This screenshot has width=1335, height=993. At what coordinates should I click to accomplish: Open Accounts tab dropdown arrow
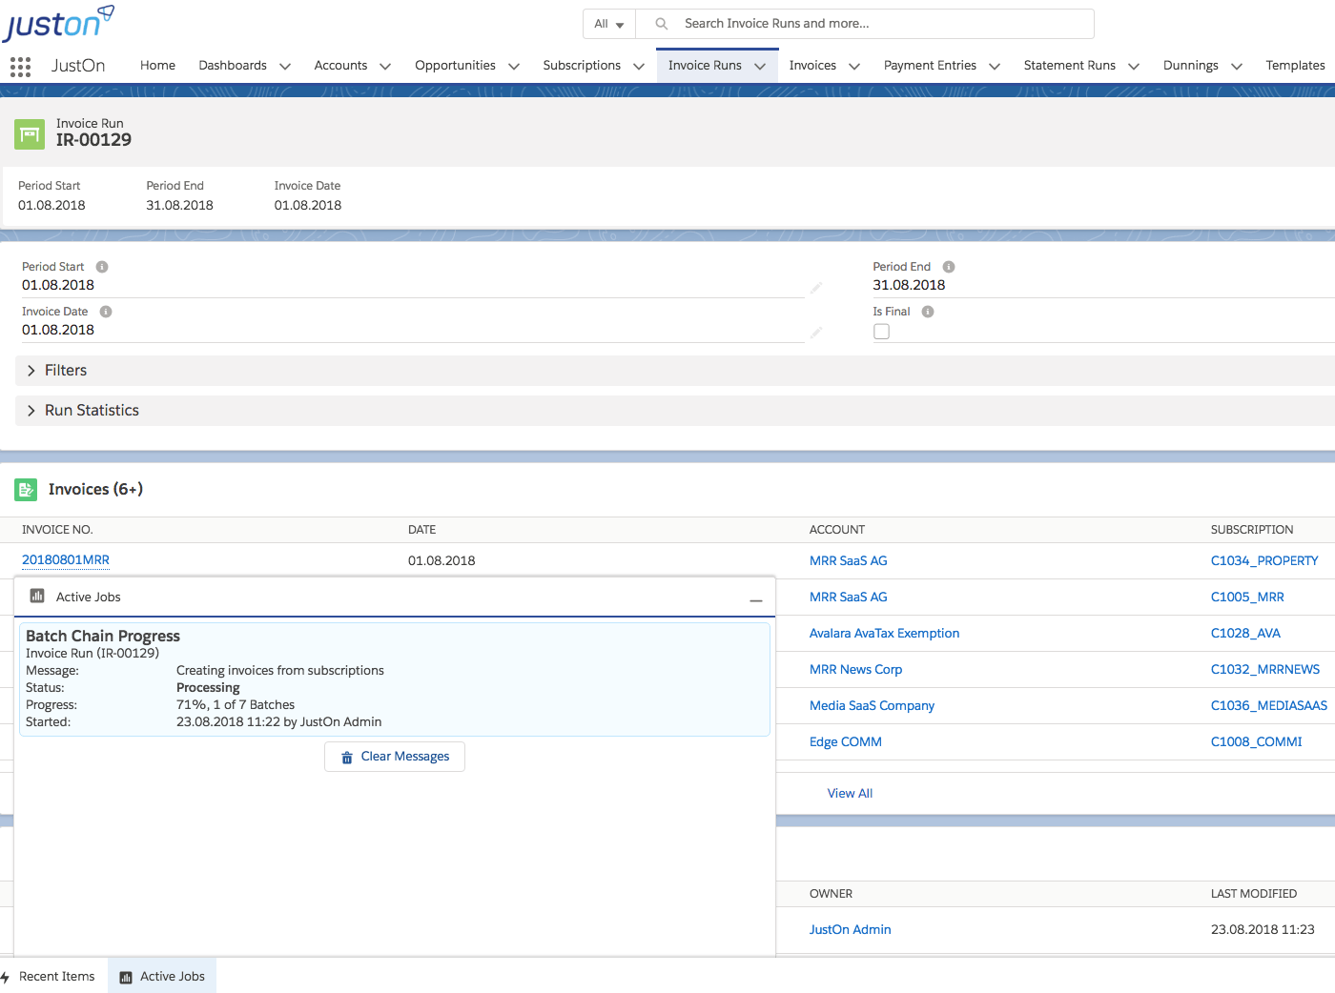tap(385, 67)
